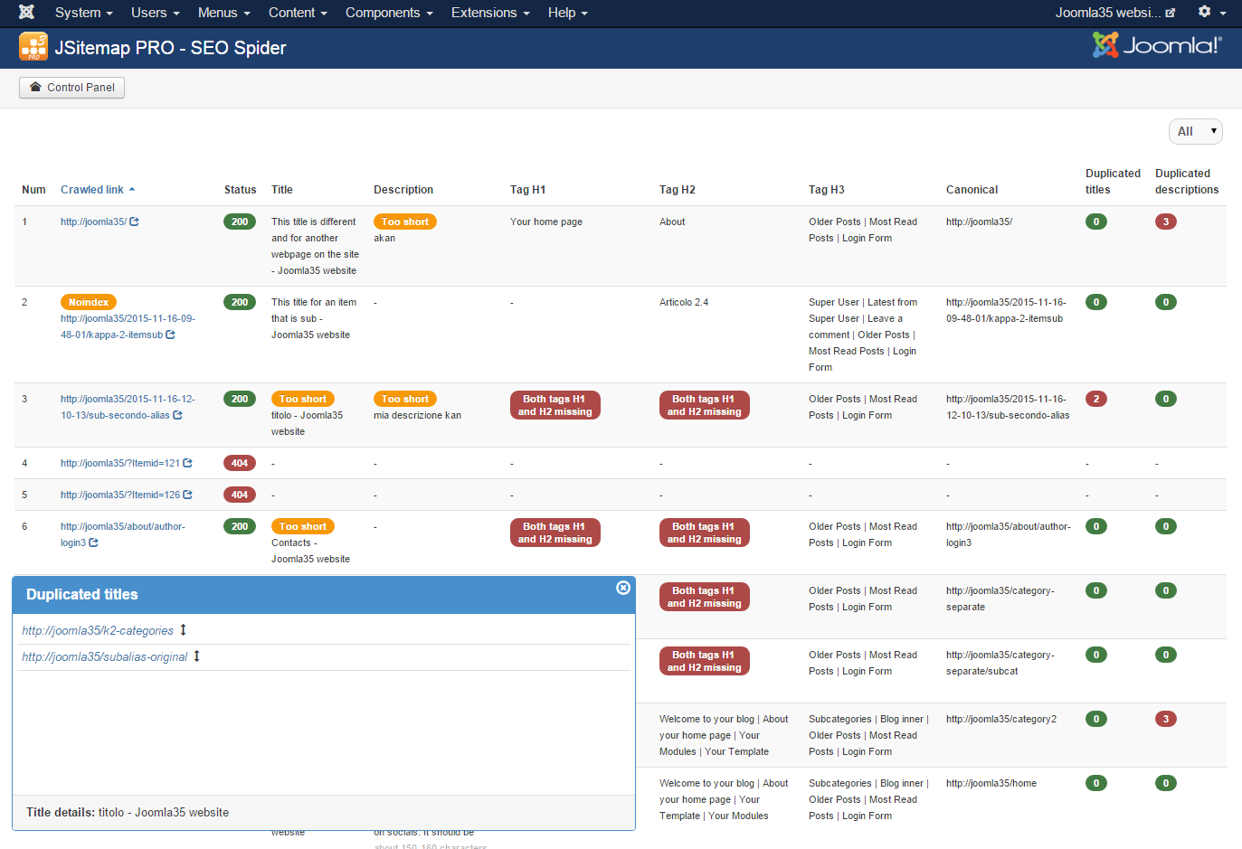Viewport: 1242px width, 849px height.
Task: Click external-link icon for sub-secondo-alias link
Action: point(178,415)
